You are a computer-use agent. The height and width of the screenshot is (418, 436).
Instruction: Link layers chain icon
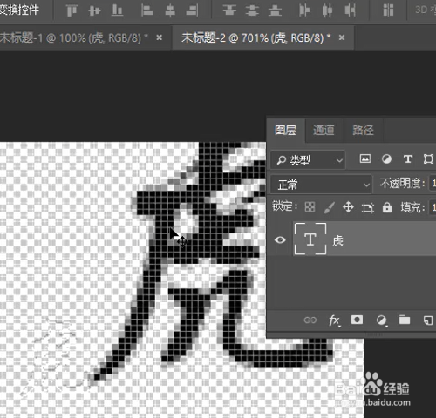point(310,320)
